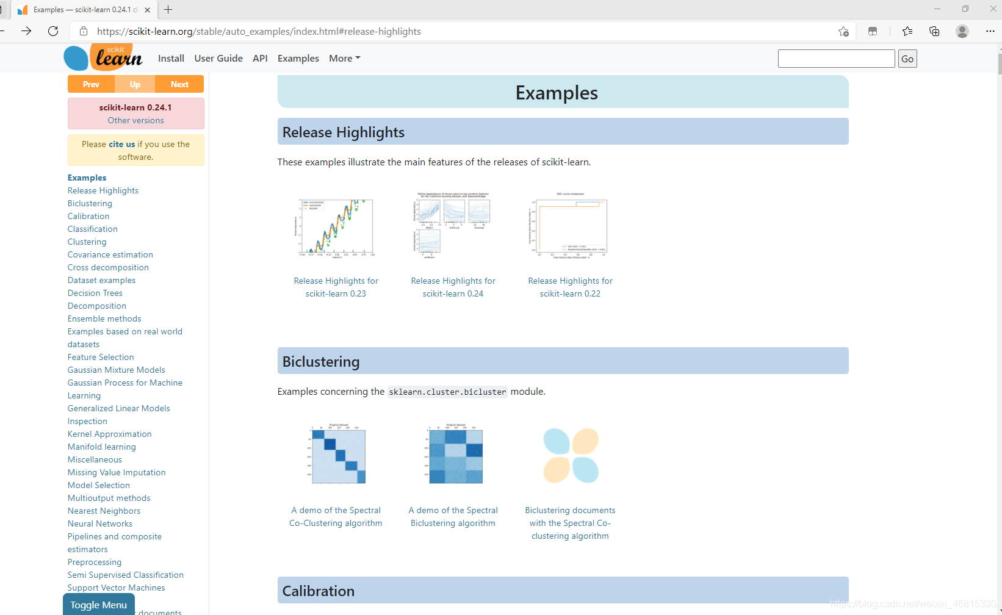Click the scikit-learn logo
This screenshot has height=615, width=1002.
point(103,58)
